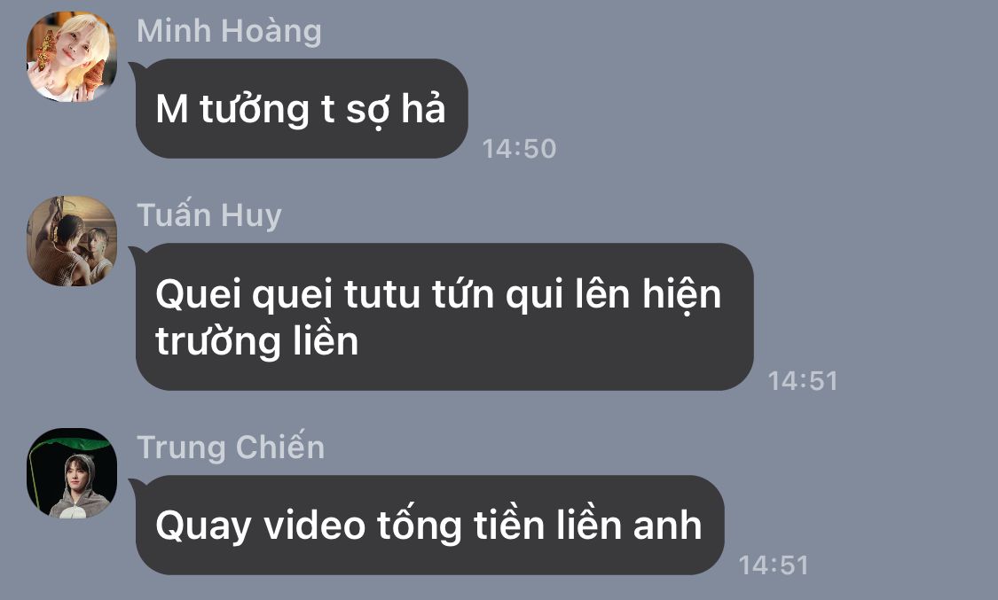
Task: Click the word "liền" on Tuấn Huy's second line
Action: [x=326, y=340]
